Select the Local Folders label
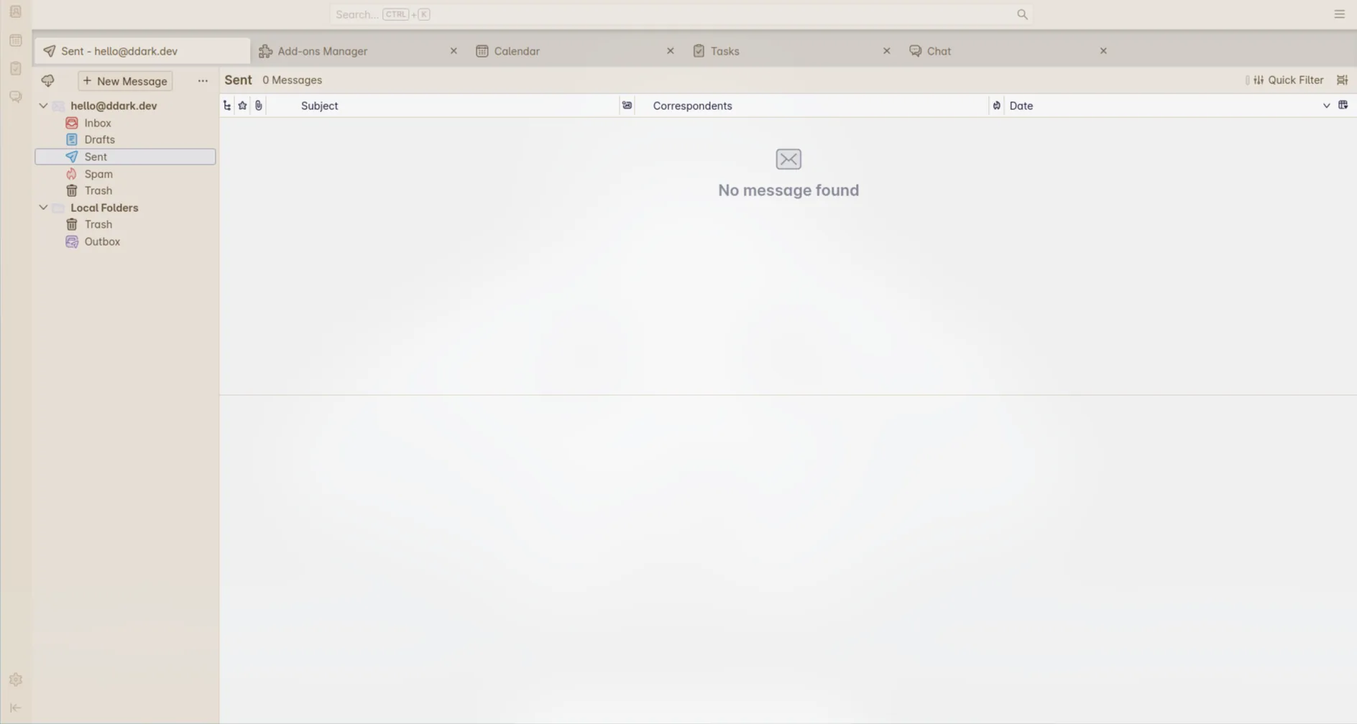 pos(104,208)
